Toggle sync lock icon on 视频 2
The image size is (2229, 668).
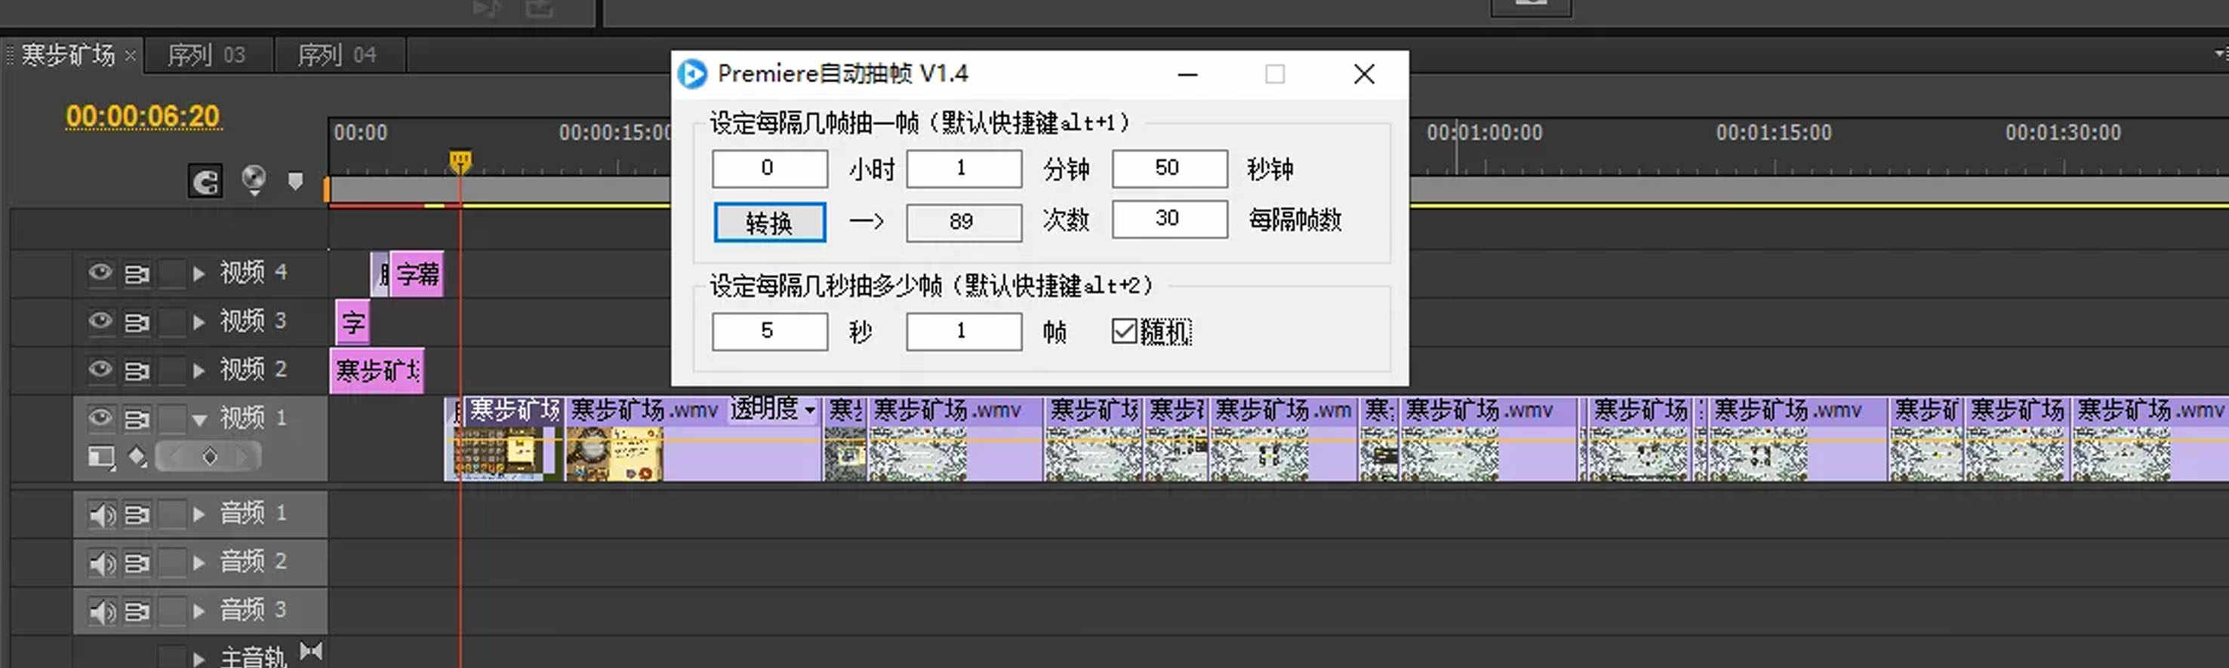(137, 371)
